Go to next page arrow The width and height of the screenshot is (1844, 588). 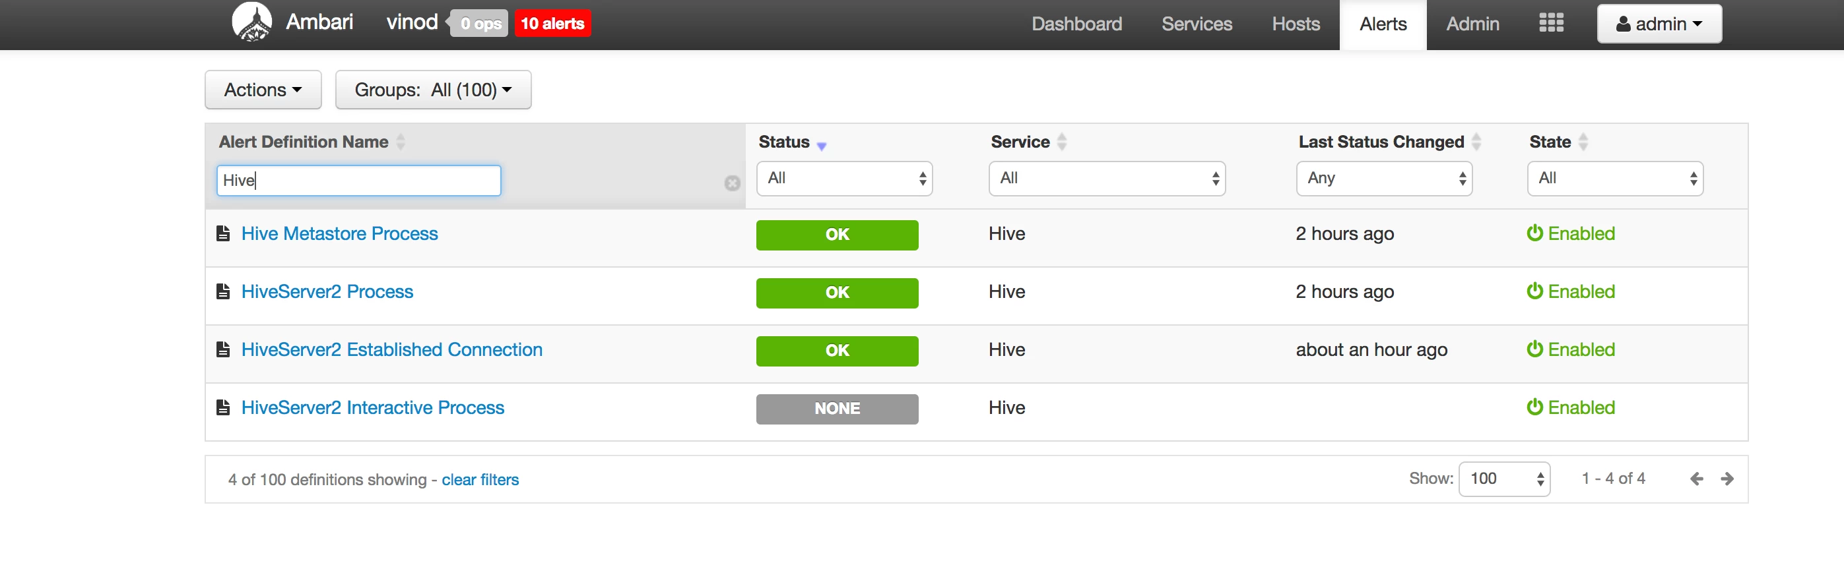click(1727, 479)
